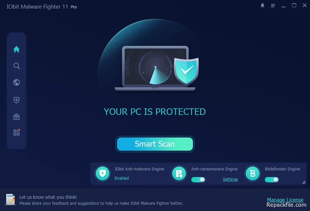Open Anti-ransomware Settings link

tap(230, 179)
